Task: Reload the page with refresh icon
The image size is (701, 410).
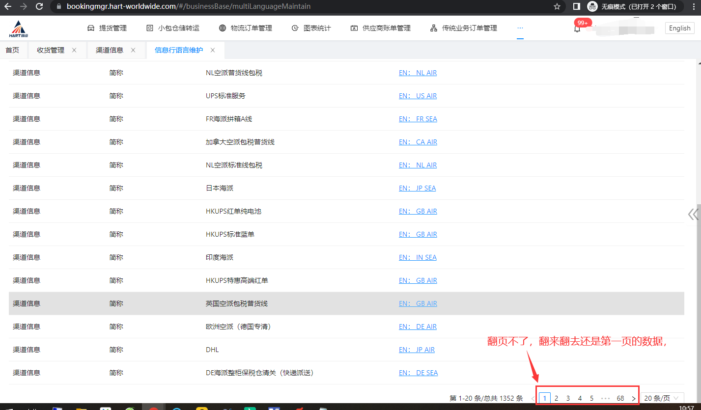Action: tap(39, 7)
